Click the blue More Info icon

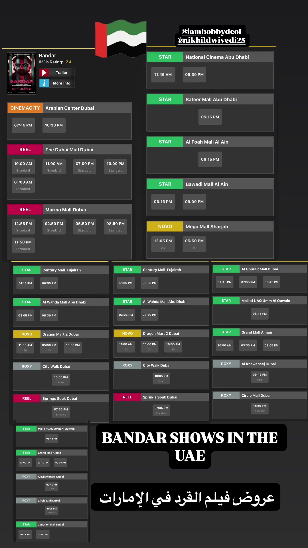tap(44, 83)
